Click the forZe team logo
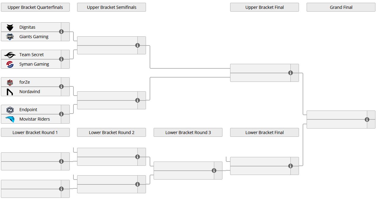This screenshot has height=200, width=377. (x=10, y=82)
